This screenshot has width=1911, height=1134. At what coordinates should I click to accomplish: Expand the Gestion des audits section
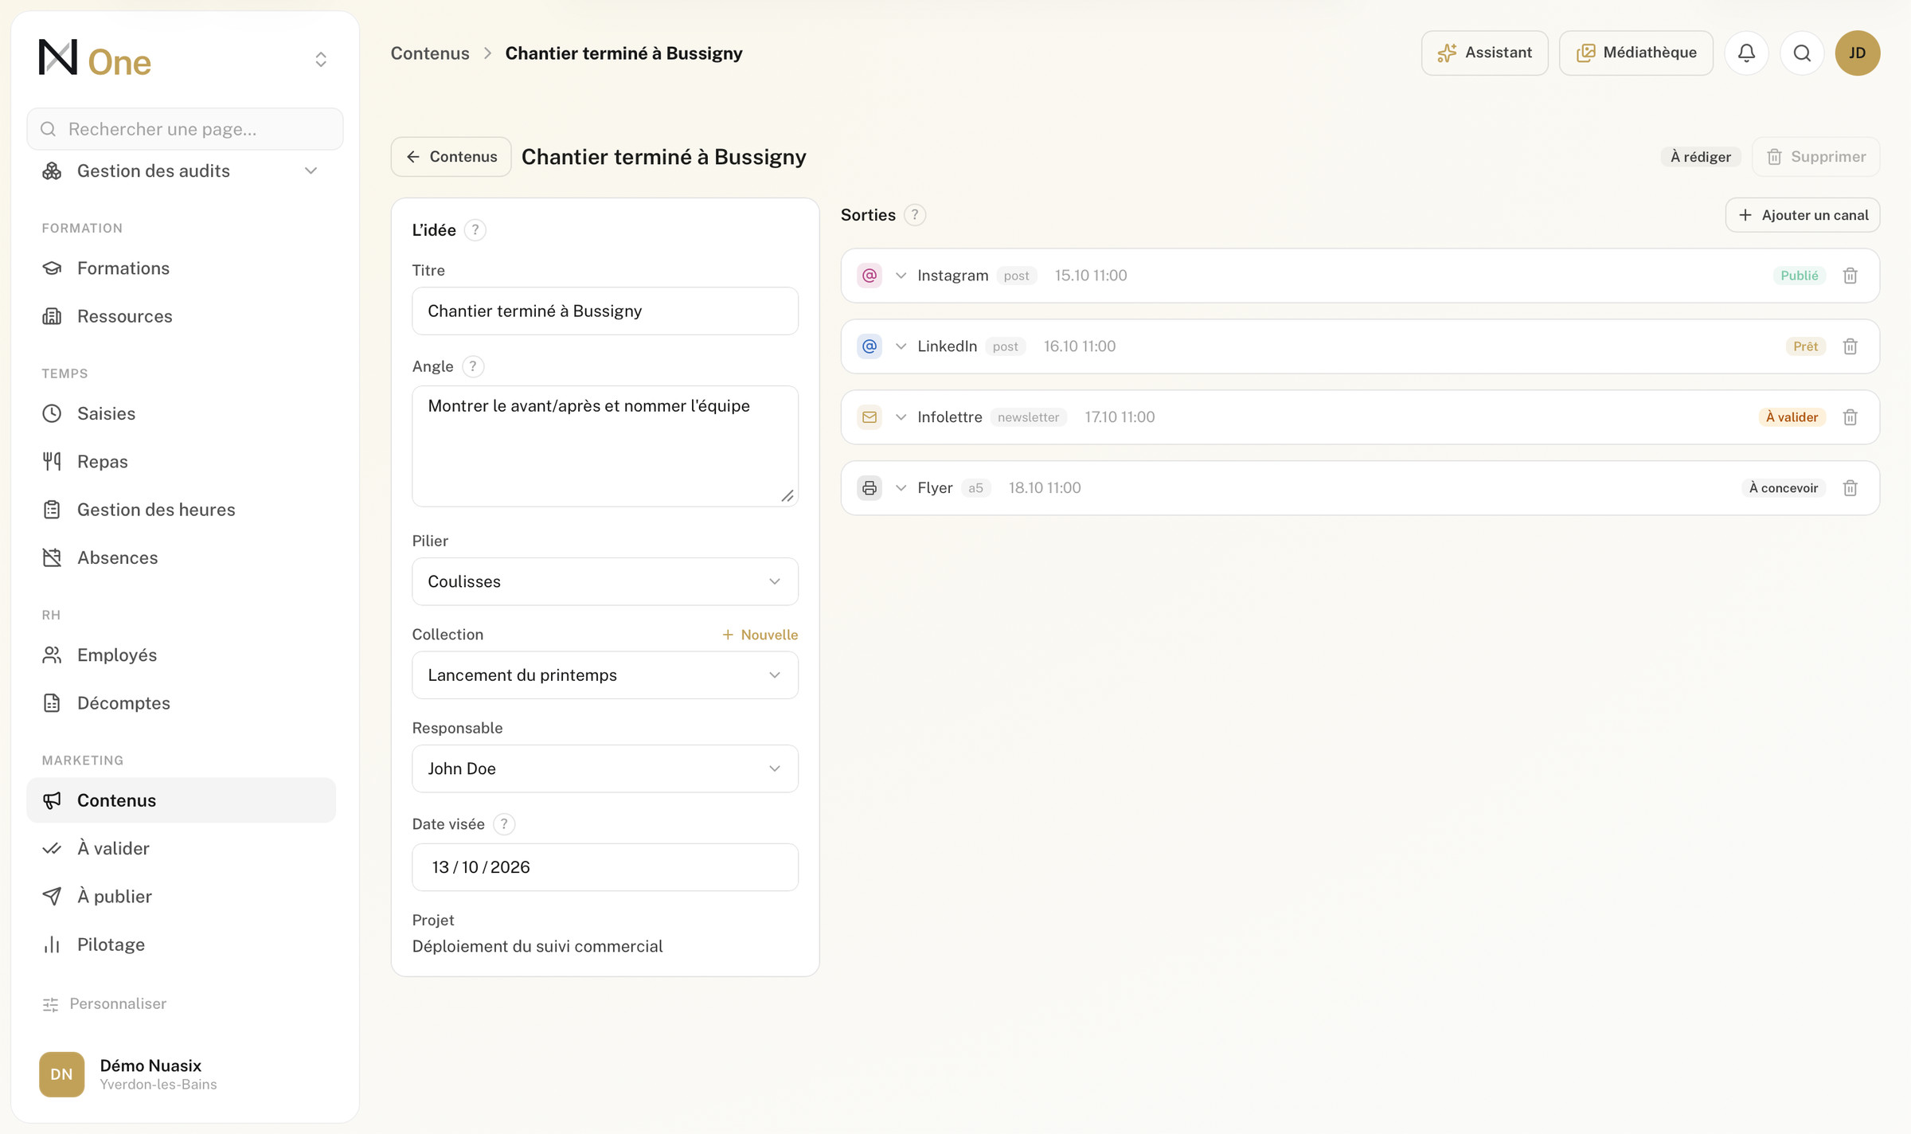(182, 171)
